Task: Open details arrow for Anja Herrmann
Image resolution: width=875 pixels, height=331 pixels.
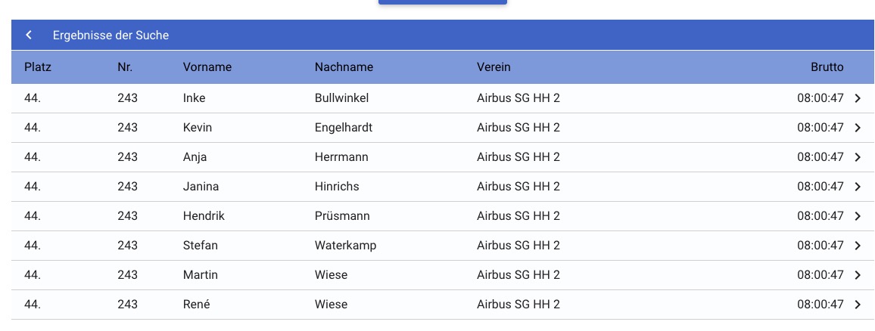Action: pos(858,157)
